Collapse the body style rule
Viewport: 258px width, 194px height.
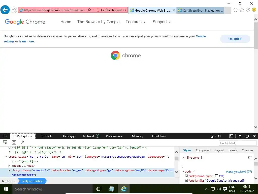183,172
